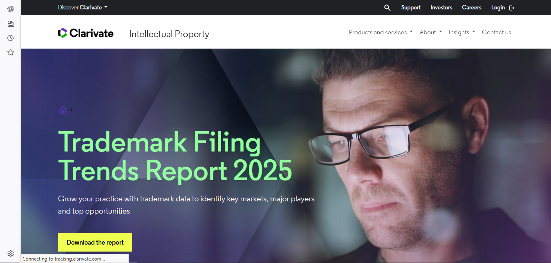Click the Download the report button
The height and width of the screenshot is (263, 551).
point(95,242)
